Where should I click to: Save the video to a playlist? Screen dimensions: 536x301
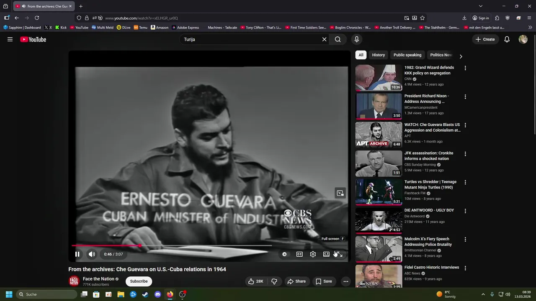pyautogui.click(x=324, y=281)
